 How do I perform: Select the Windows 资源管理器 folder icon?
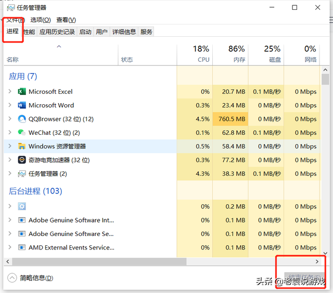click(22, 146)
